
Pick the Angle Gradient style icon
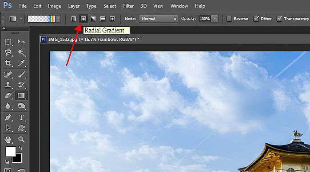point(93,19)
